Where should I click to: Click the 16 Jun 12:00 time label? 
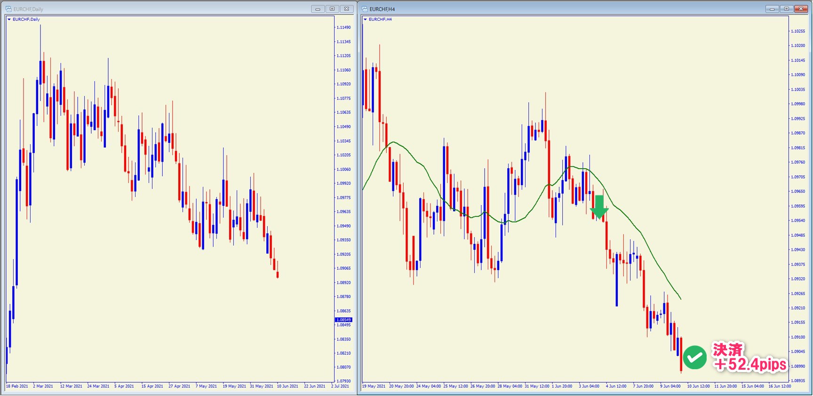click(x=780, y=386)
